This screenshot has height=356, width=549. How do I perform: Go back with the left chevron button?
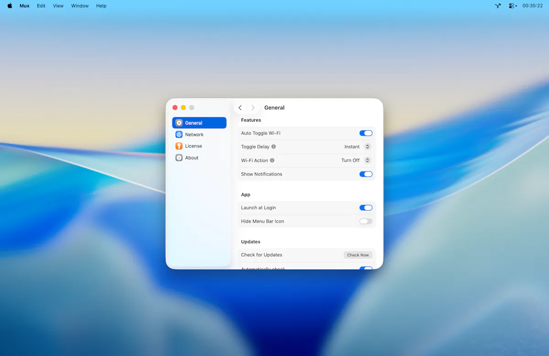(240, 108)
